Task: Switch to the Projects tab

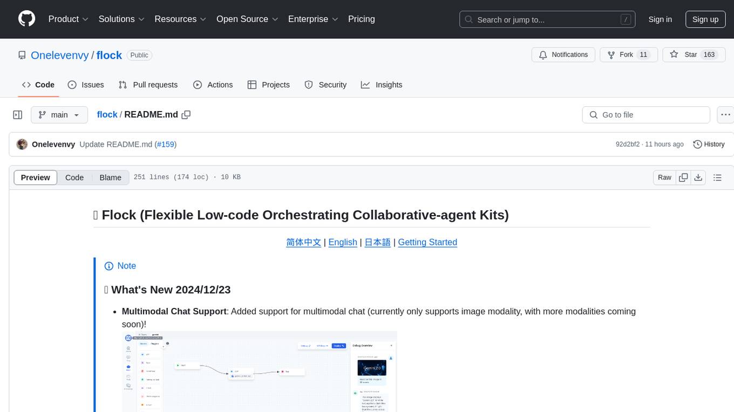Action: [269, 85]
